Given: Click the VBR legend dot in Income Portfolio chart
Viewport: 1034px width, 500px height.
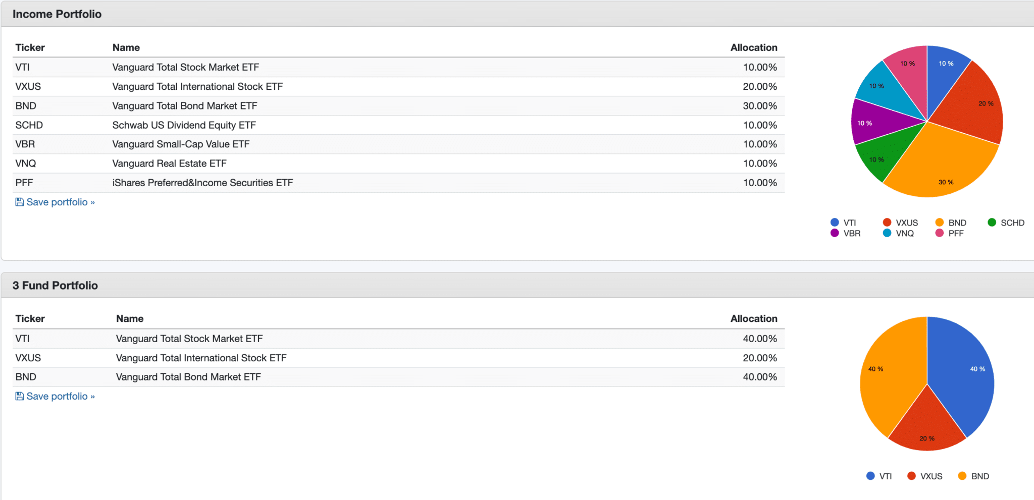Looking at the screenshot, I should pyautogui.click(x=835, y=233).
